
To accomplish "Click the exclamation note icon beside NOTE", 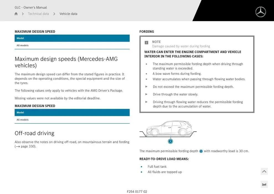I will point(146,43).
